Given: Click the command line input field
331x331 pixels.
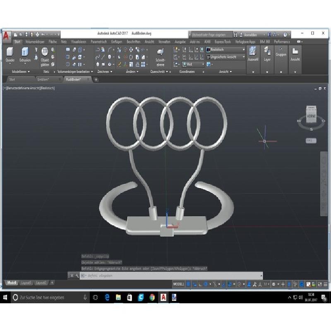Looking at the screenshot, I should [x=171, y=276].
